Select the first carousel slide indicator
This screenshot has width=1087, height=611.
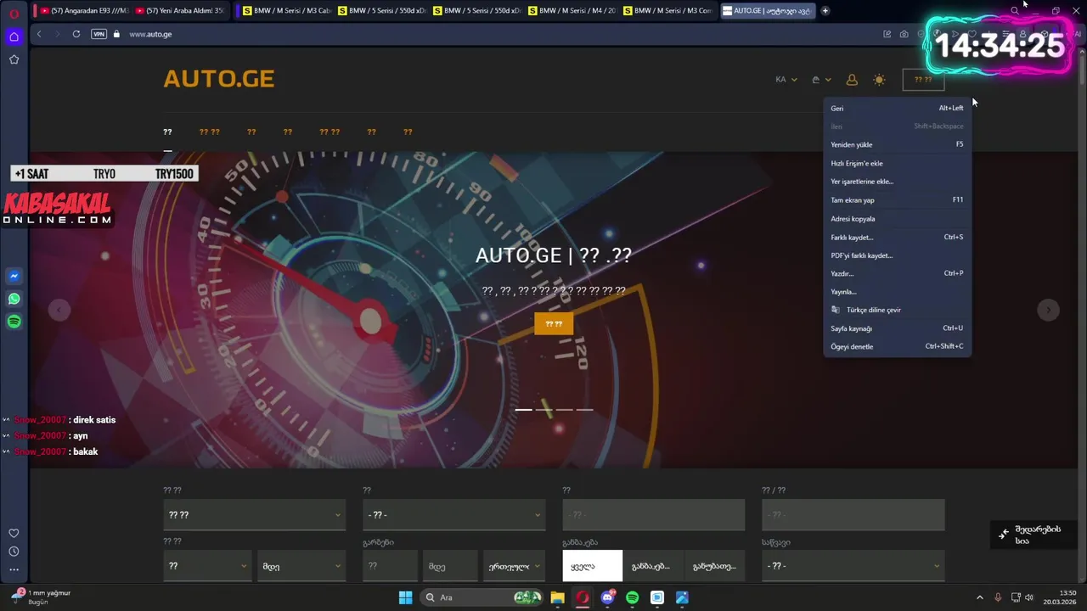pyautogui.click(x=523, y=410)
